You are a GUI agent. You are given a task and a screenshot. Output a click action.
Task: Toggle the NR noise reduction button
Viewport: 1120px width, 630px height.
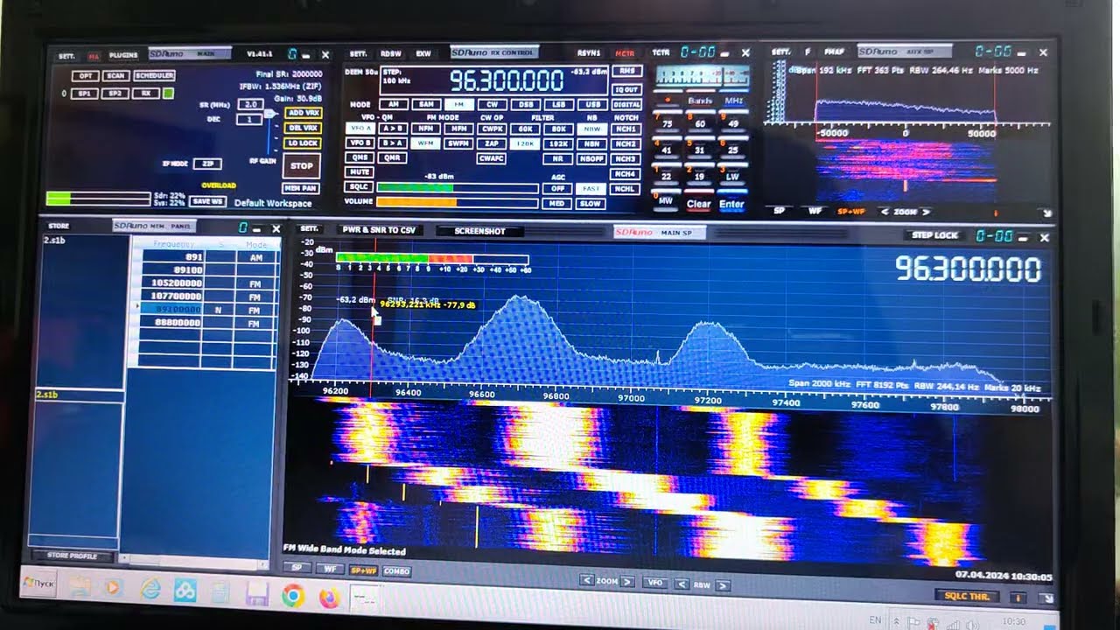tap(556, 159)
